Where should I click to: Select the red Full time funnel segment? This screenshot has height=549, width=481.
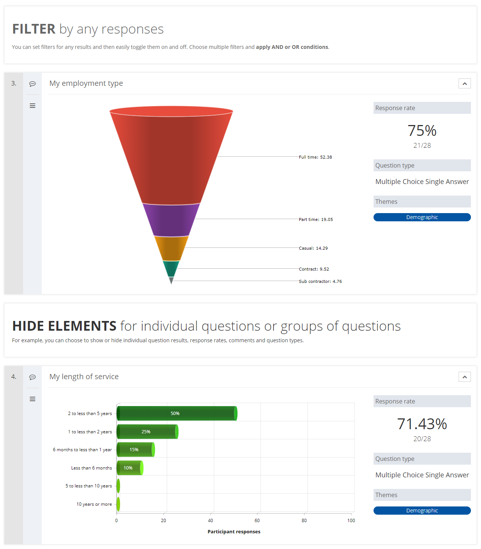[x=171, y=157]
